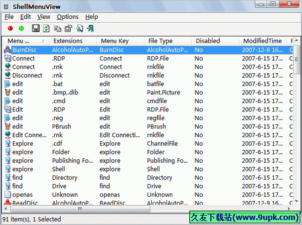This screenshot has width=302, height=225.
Task: Click the .bmp,.dib extensions cell
Action: click(65, 92)
